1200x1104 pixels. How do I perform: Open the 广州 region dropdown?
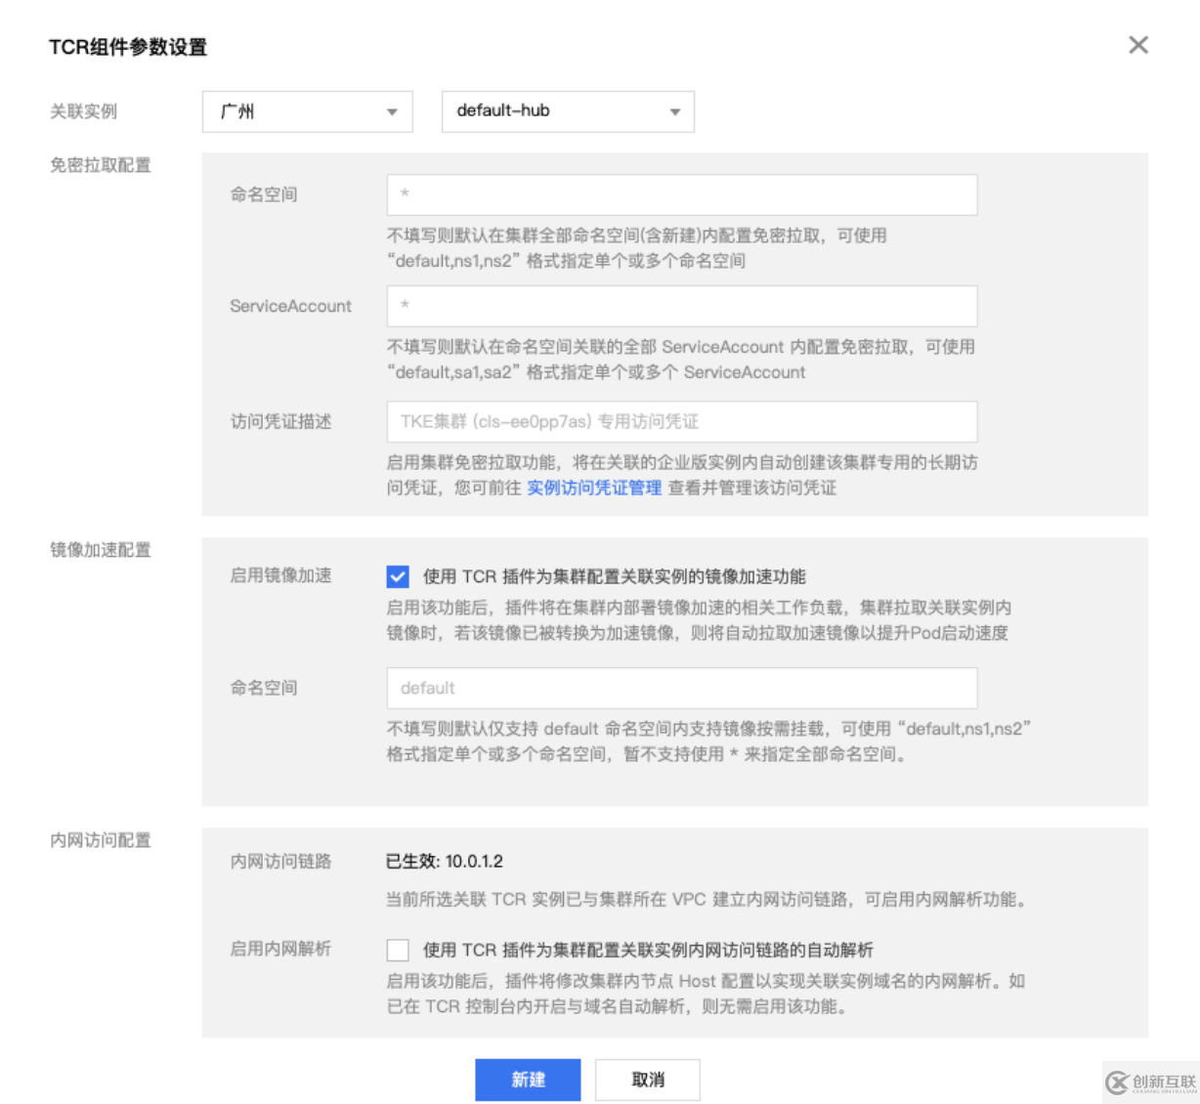tap(306, 111)
